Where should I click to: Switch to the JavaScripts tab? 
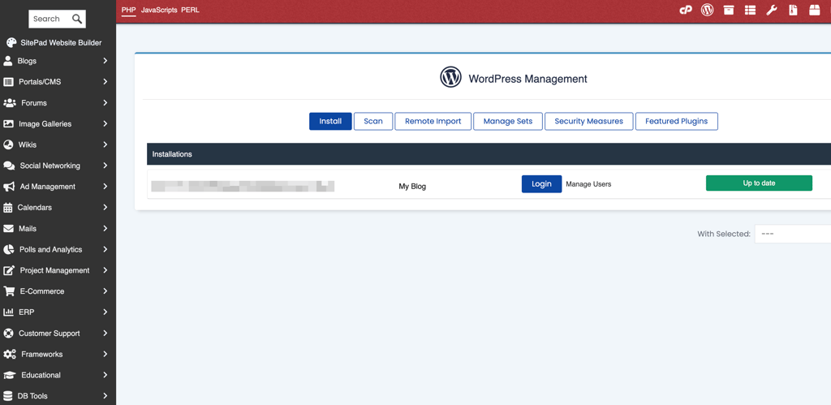(159, 10)
